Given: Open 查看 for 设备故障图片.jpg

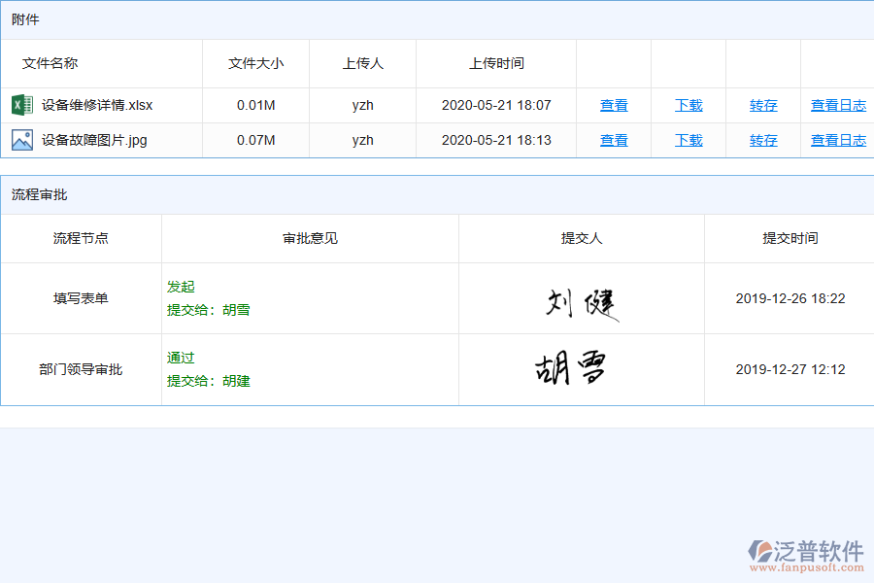Looking at the screenshot, I should (614, 139).
